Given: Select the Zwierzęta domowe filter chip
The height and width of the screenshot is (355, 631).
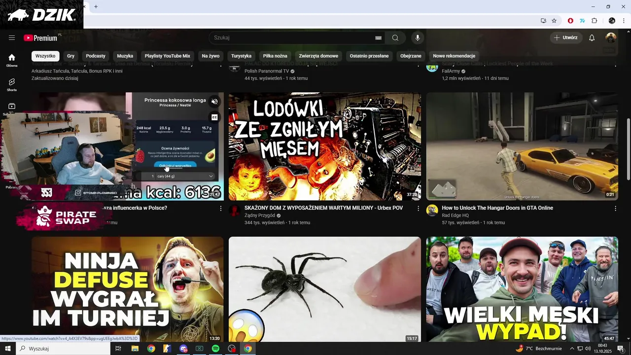Looking at the screenshot, I should coord(318,56).
